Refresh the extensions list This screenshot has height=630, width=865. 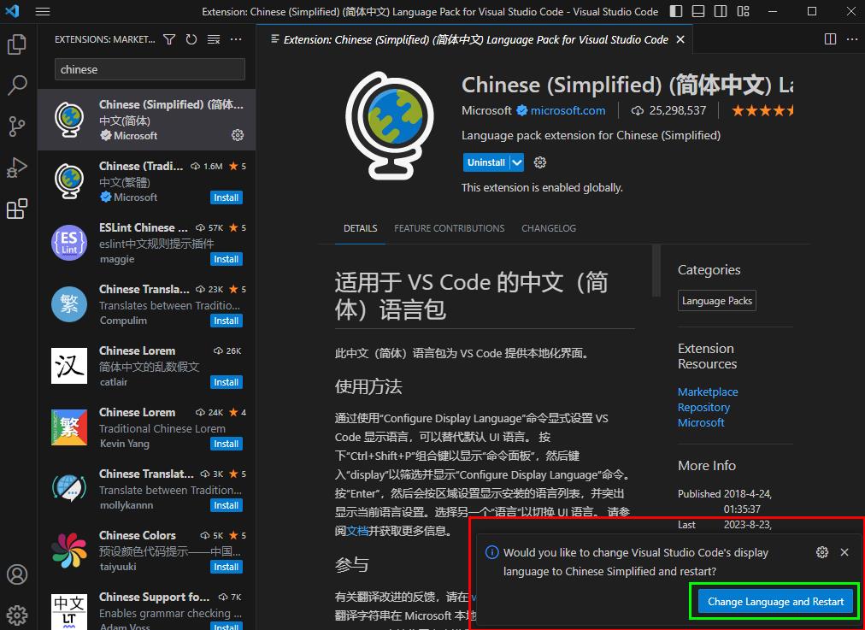[191, 39]
